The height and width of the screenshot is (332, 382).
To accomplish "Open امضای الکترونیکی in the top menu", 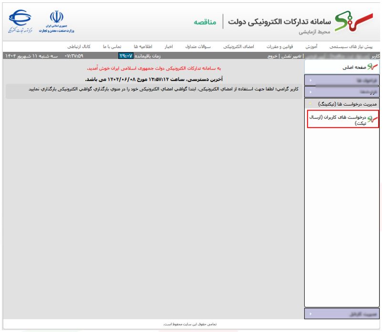I will [x=238, y=47].
